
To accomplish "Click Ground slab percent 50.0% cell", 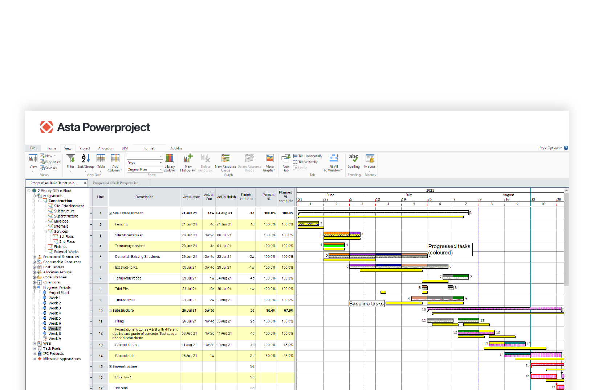I will click(269, 356).
